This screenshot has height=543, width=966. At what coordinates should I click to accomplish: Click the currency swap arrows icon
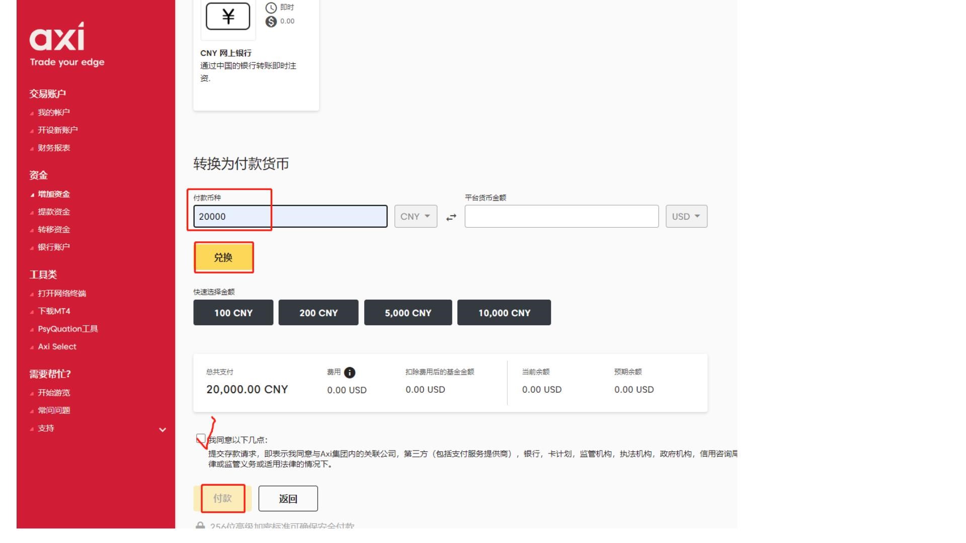point(450,217)
